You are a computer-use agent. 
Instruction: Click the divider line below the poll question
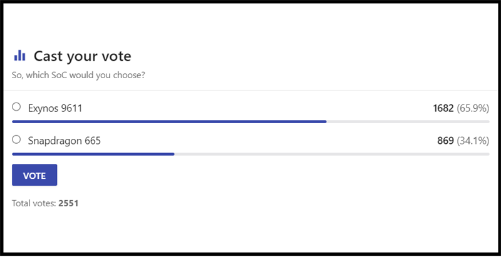tap(250, 90)
